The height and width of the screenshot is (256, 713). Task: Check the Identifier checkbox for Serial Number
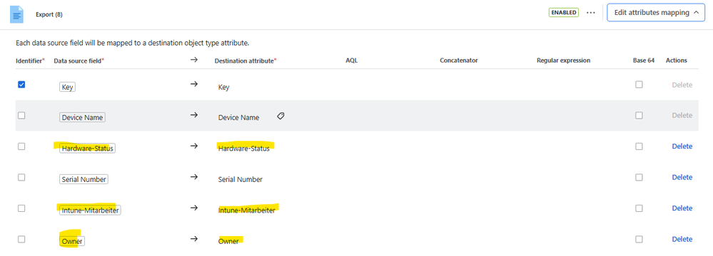(21, 177)
